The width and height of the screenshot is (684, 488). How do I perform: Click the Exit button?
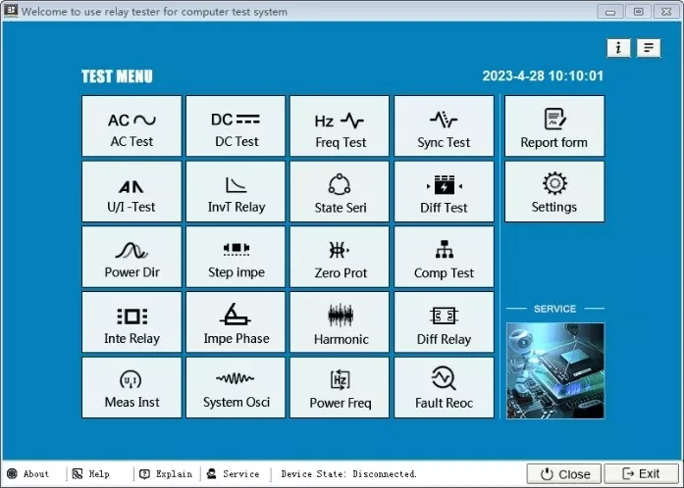tap(641, 473)
